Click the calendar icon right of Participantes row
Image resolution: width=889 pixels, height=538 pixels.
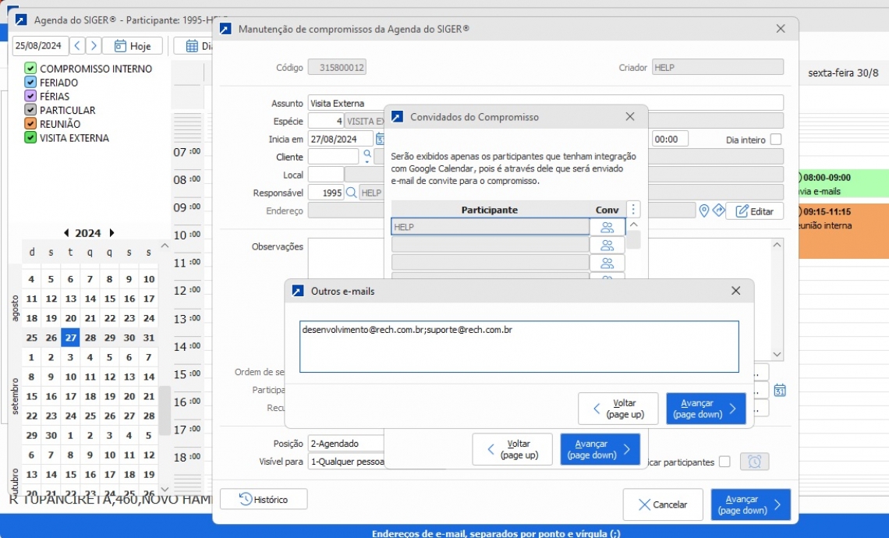coord(780,390)
